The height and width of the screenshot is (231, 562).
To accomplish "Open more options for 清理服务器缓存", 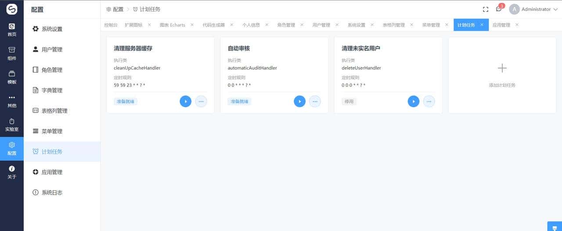I will (x=201, y=101).
